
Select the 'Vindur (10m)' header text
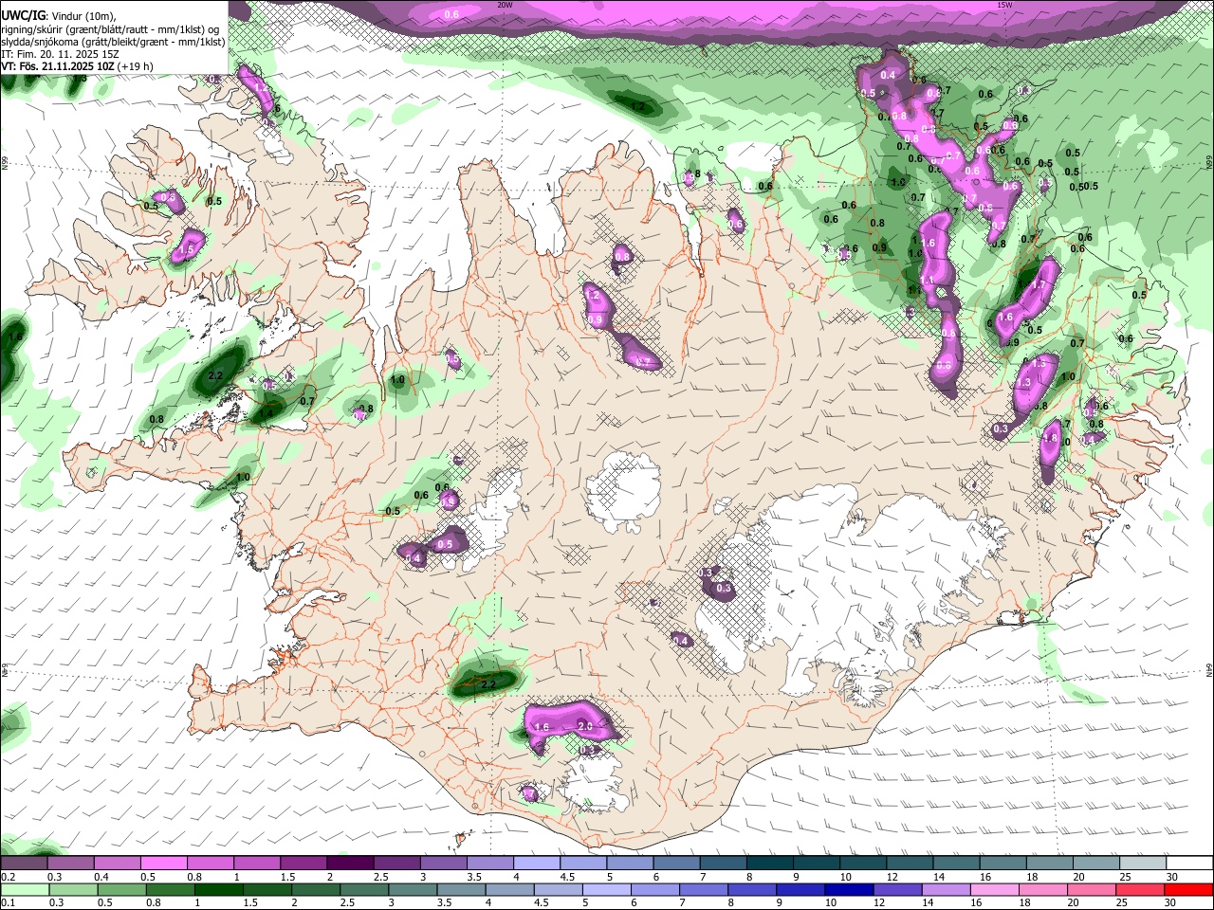tap(83, 16)
